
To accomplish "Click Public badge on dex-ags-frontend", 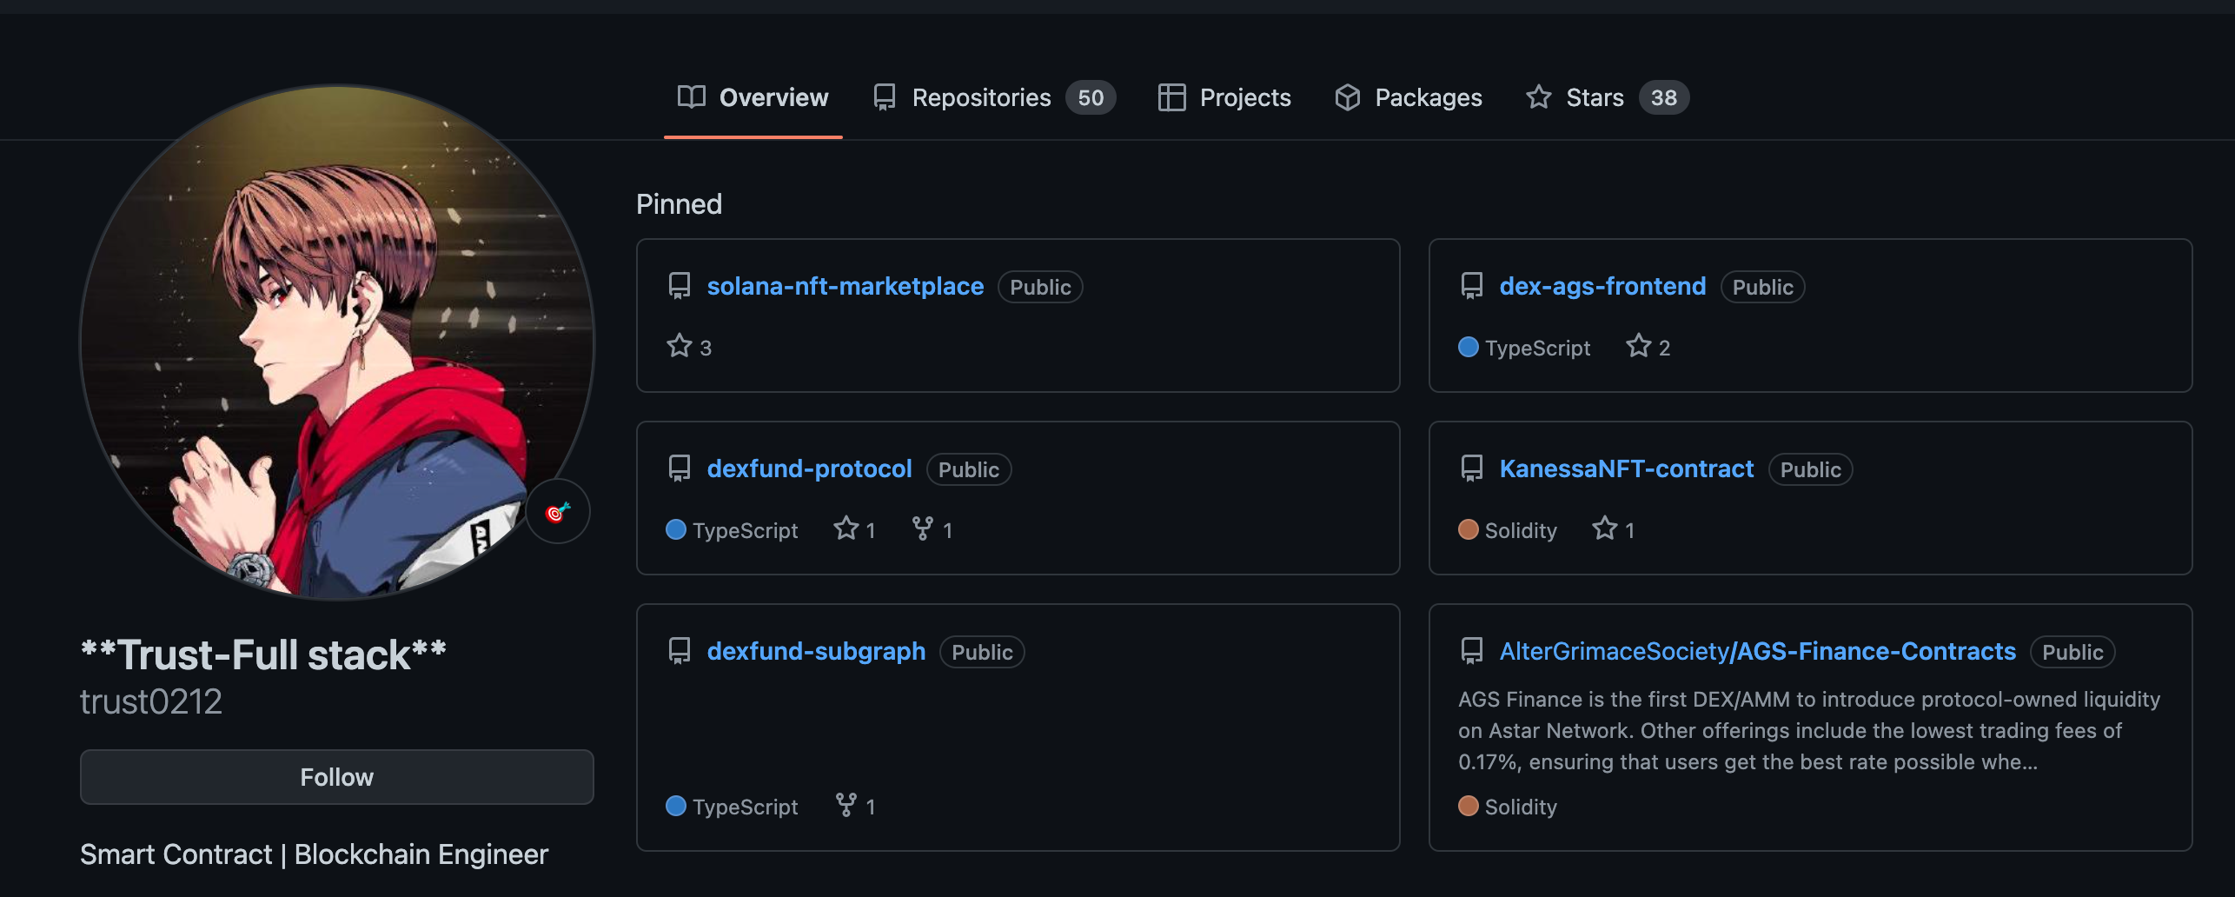I will click(1762, 287).
